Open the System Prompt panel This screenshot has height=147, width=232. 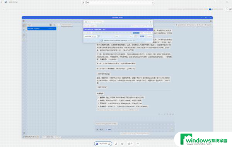click(181, 25)
